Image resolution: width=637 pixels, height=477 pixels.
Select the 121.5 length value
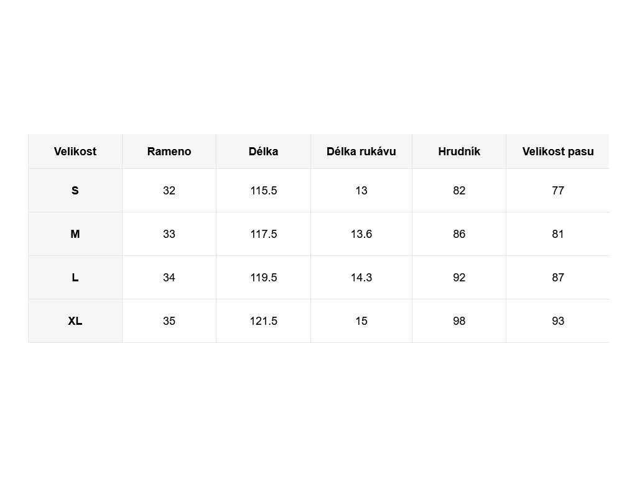click(x=263, y=321)
